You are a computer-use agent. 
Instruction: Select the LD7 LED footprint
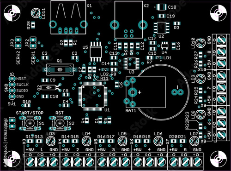tap(194, 141)
